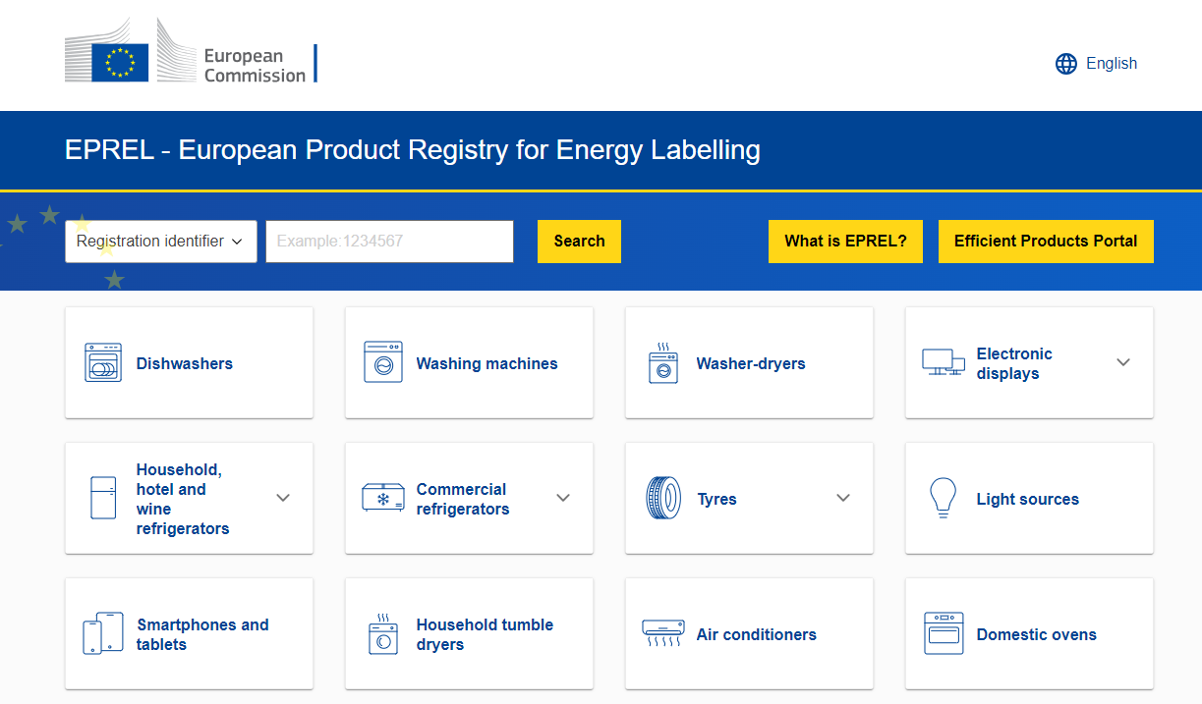
Task: Open the Registration identifier dropdown
Action: point(161,242)
